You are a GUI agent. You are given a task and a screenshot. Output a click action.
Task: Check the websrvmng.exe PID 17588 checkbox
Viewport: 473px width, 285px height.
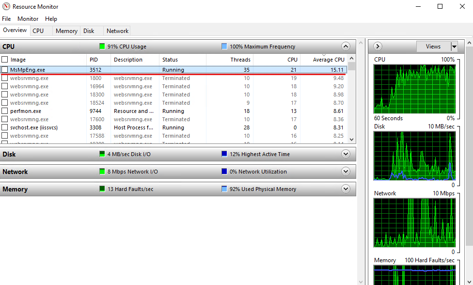(4, 136)
